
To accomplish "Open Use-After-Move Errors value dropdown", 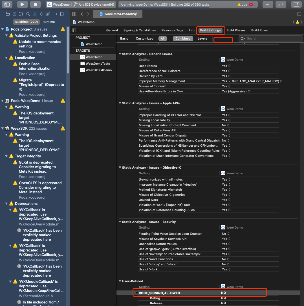I will pyautogui.click(x=236, y=91).
